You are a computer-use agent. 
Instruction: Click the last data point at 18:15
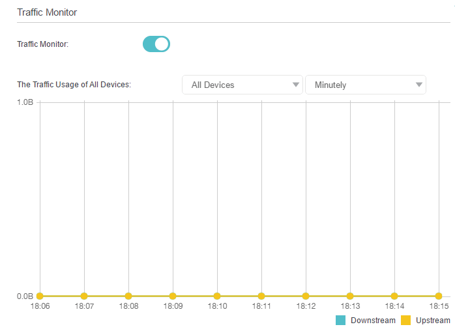click(439, 296)
